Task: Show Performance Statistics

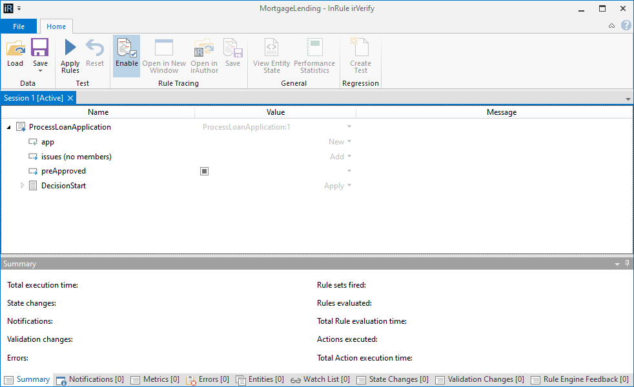Action: 314,55
